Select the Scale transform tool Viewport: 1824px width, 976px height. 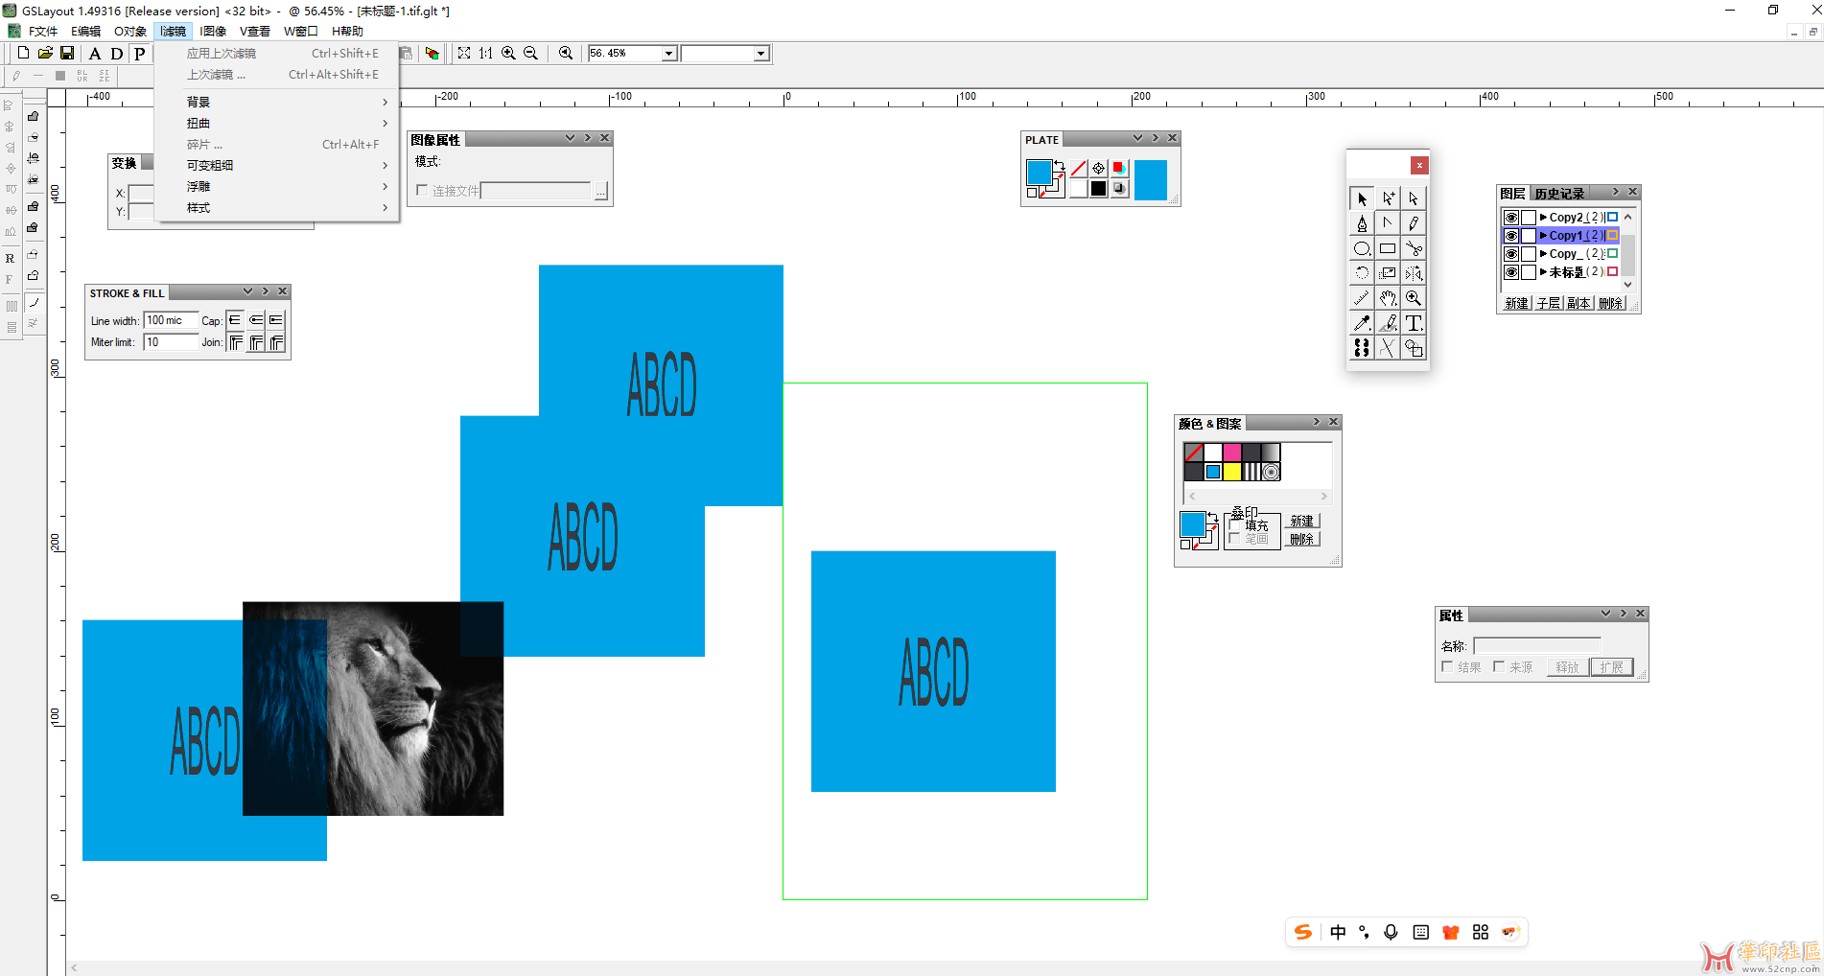pos(1388,273)
